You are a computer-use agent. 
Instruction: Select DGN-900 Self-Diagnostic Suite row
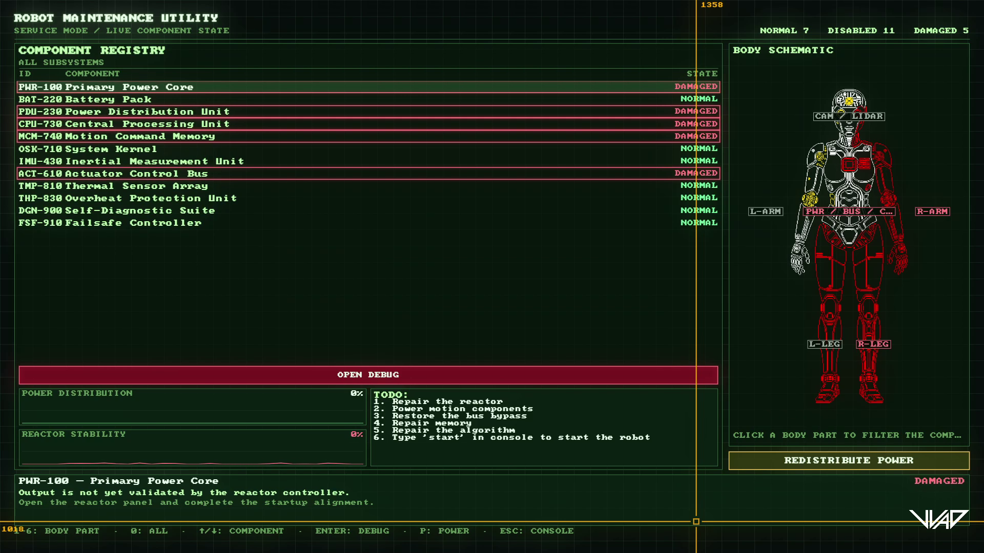click(368, 210)
